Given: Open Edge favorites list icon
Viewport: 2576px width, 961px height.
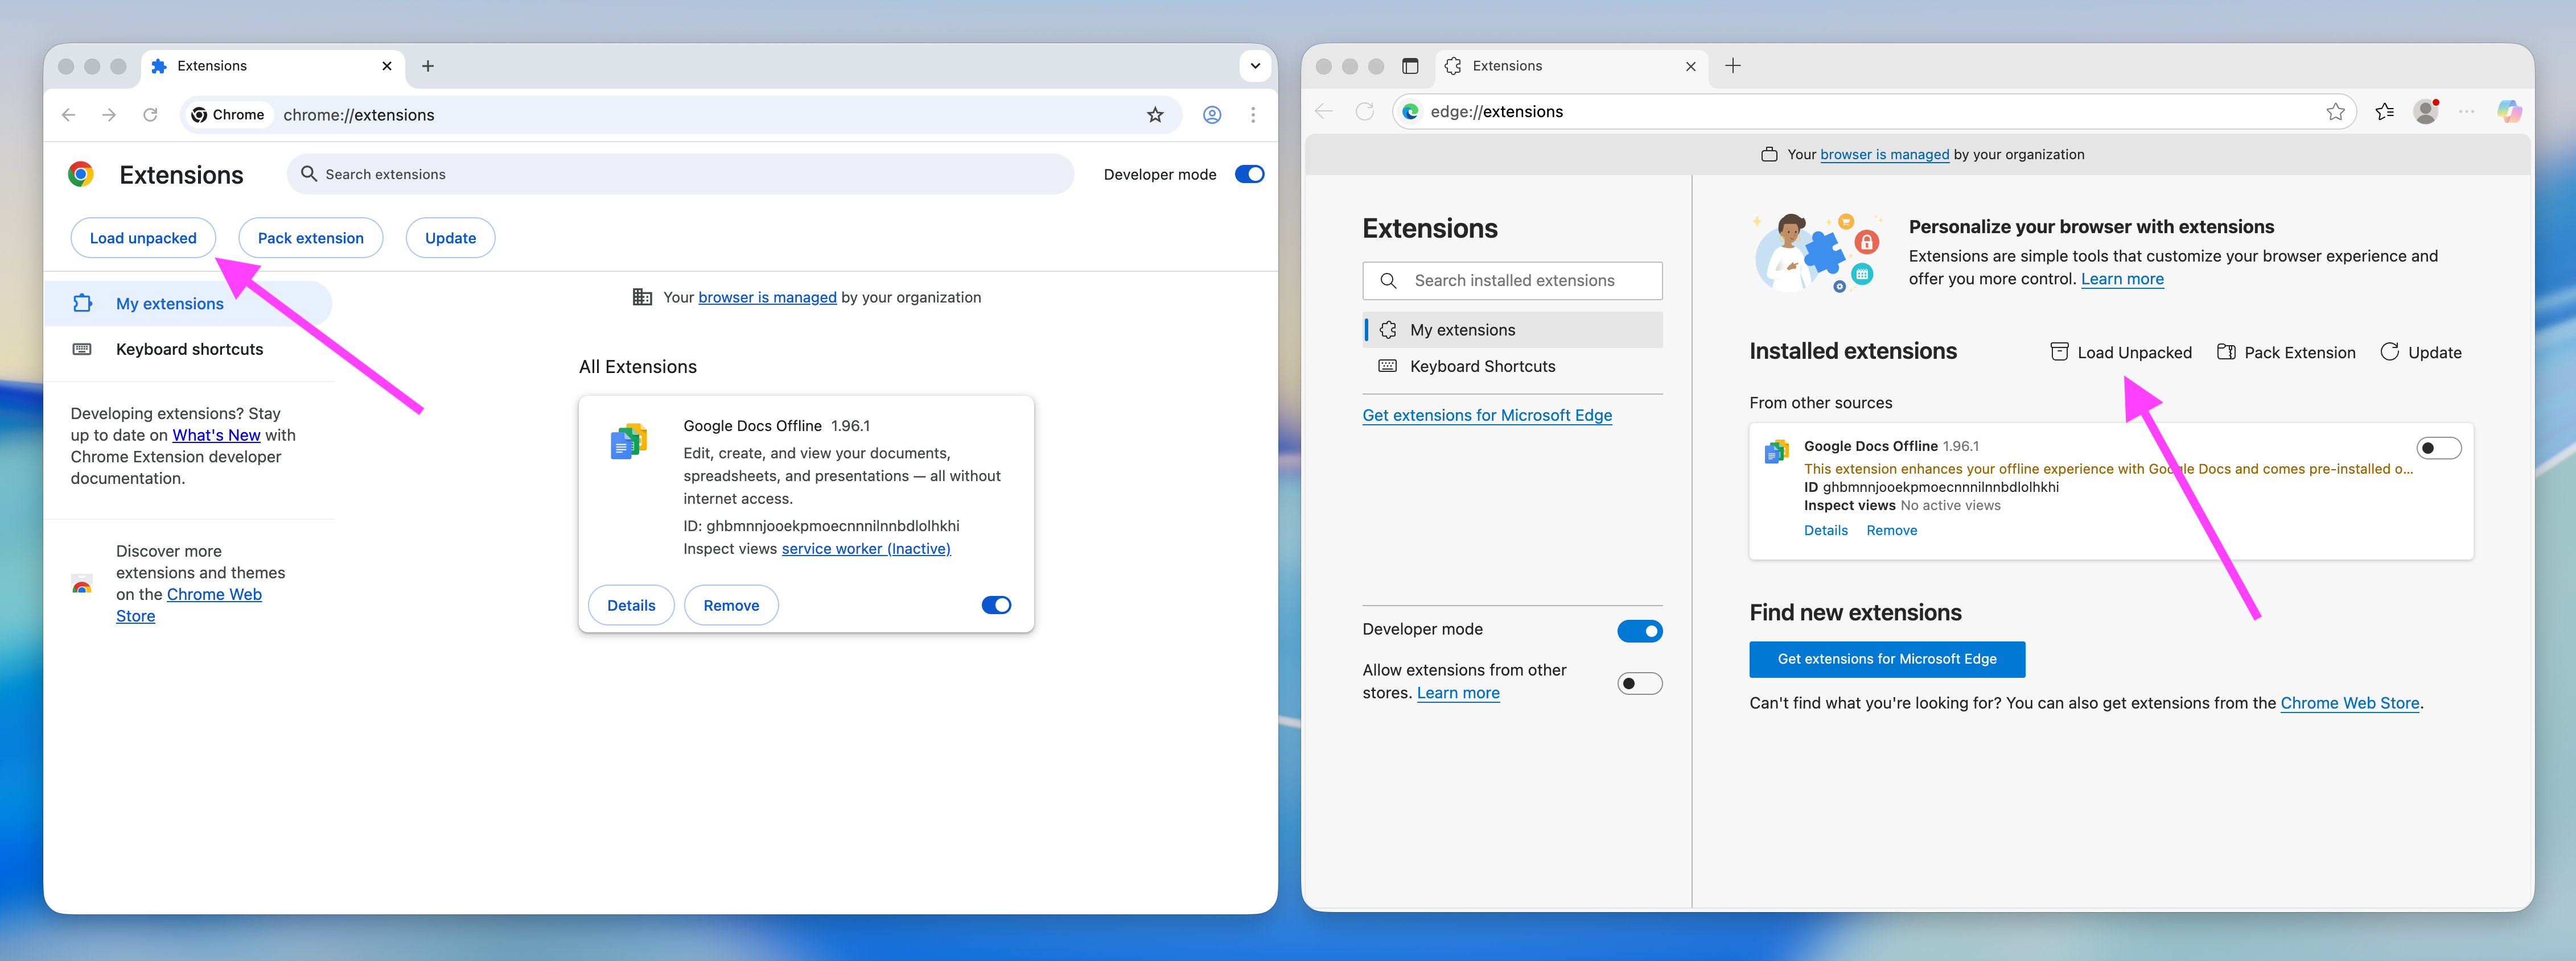Looking at the screenshot, I should pos(2385,112).
